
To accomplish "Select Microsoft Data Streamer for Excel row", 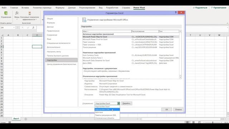I will pos(131,61).
